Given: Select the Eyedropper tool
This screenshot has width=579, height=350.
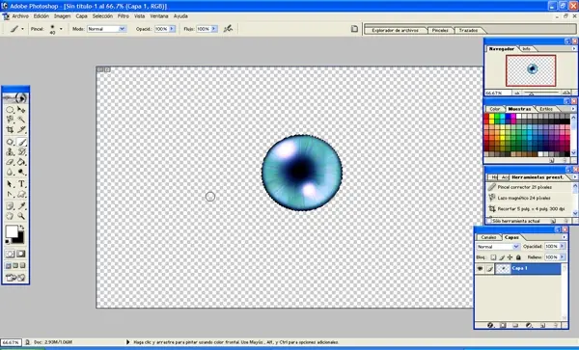Looking at the screenshot, I should point(21,206).
